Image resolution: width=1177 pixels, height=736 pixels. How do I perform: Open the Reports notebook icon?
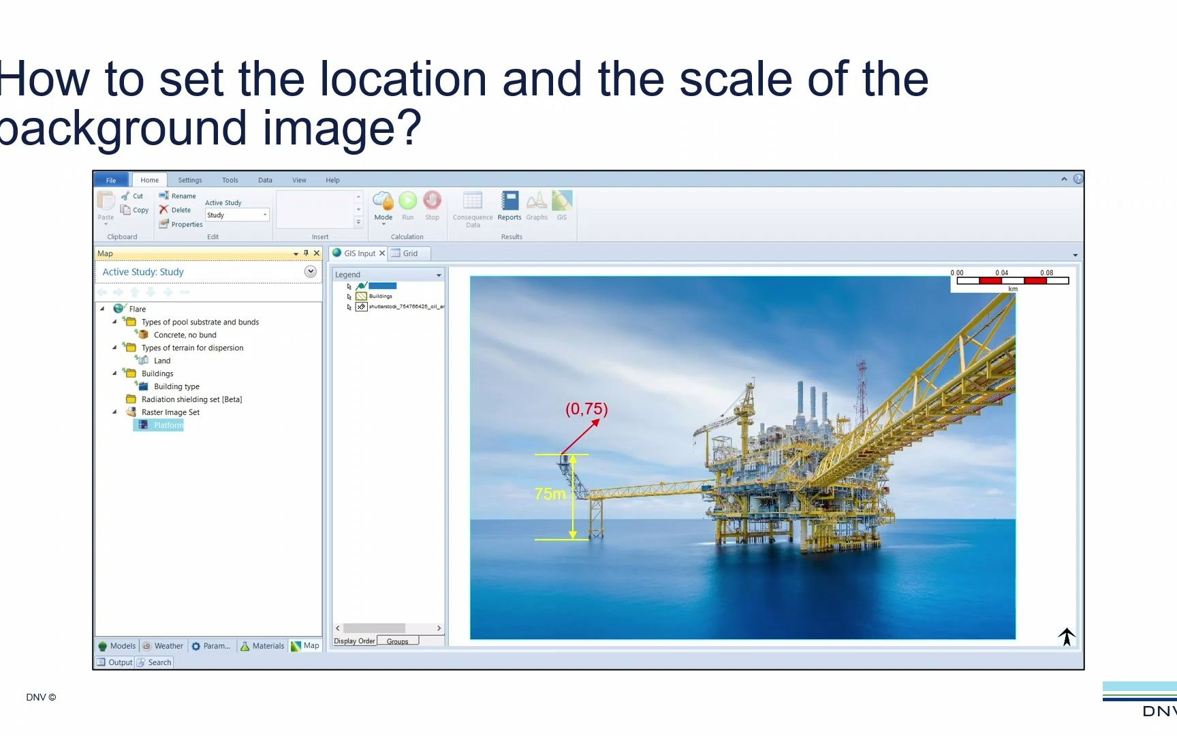(x=509, y=200)
